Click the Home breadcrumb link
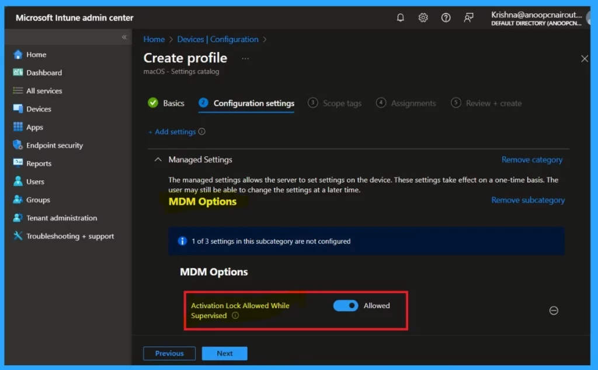This screenshot has width=598, height=370. (x=154, y=39)
